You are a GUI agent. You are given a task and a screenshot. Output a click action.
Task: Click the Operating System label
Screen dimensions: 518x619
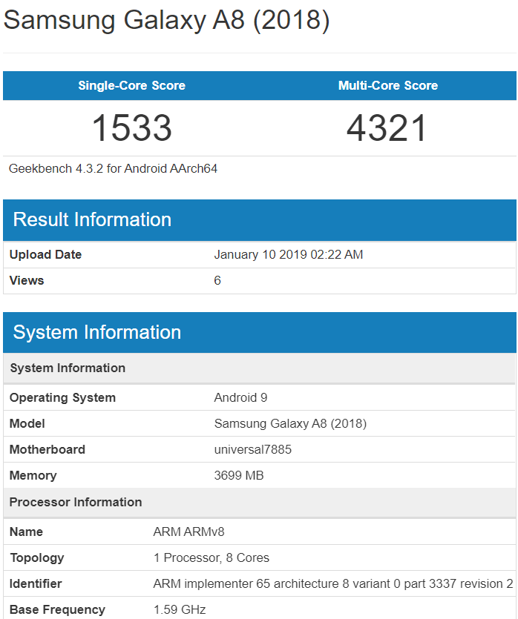pyautogui.click(x=62, y=397)
